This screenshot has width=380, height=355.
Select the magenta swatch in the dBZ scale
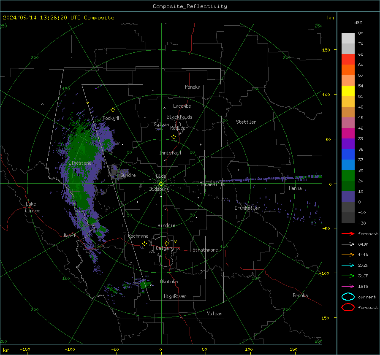tap(348, 133)
